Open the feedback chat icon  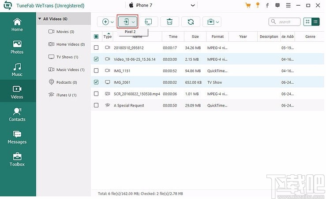277,5
